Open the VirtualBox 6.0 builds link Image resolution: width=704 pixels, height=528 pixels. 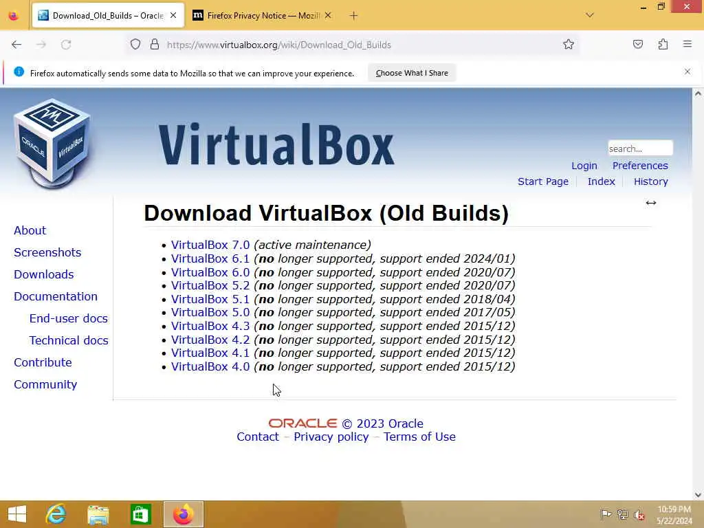point(210,272)
